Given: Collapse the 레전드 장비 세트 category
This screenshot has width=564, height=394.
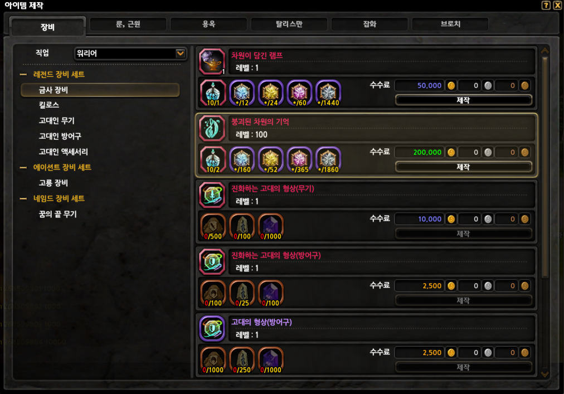Looking at the screenshot, I should point(23,75).
